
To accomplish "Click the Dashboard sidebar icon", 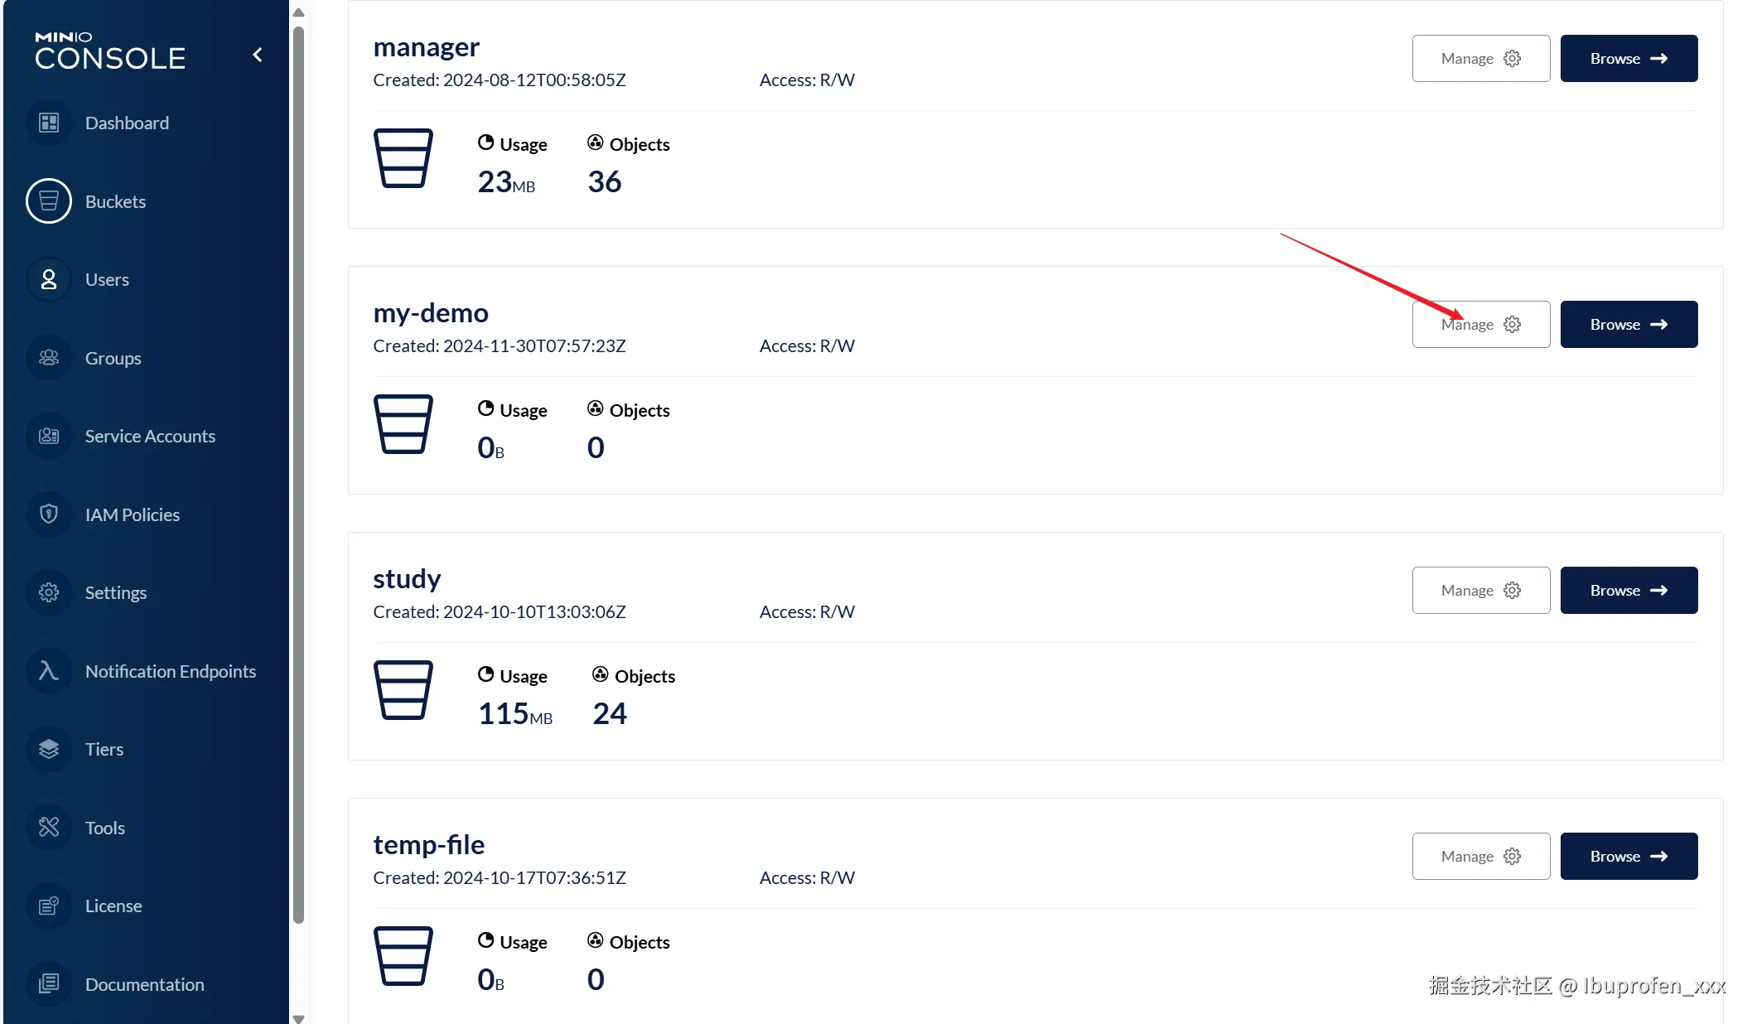I will (49, 123).
